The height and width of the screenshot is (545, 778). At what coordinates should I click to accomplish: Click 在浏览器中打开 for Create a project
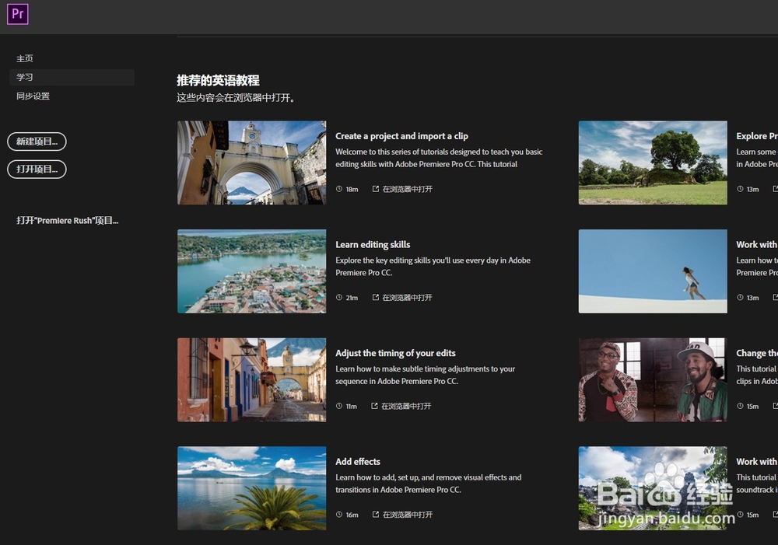pyautogui.click(x=408, y=189)
